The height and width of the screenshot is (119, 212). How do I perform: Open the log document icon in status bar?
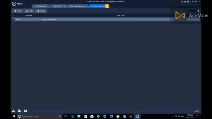click(x=20, y=111)
